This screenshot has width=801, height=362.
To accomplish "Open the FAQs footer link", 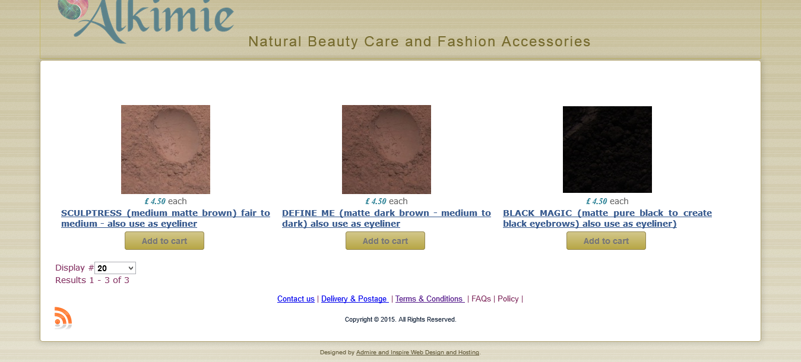I will pos(481,299).
